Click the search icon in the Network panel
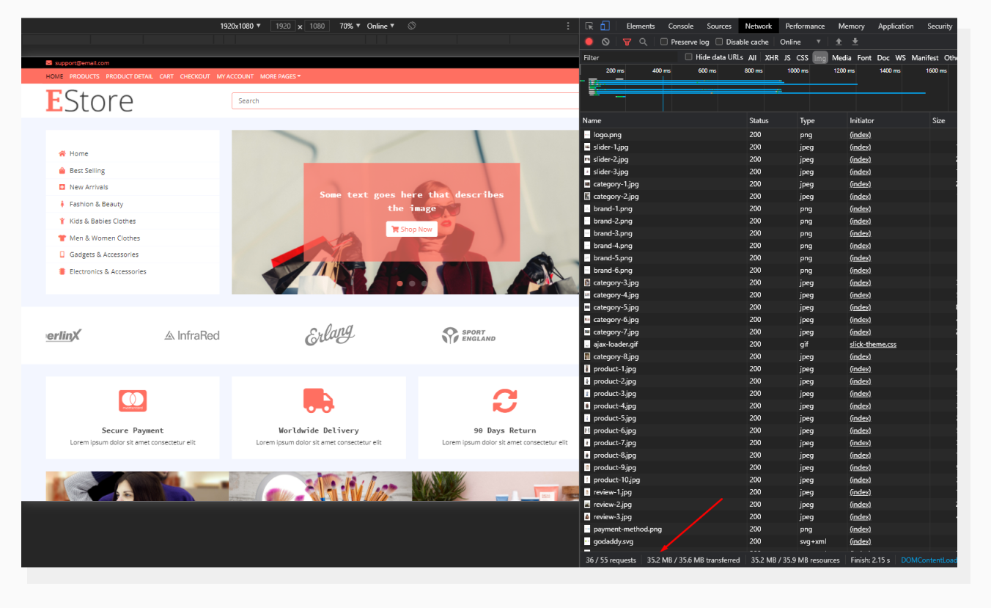991x608 pixels. [x=643, y=42]
